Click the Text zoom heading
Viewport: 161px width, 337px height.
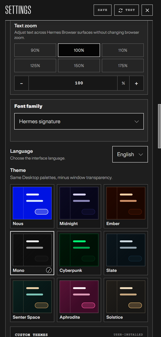click(25, 26)
